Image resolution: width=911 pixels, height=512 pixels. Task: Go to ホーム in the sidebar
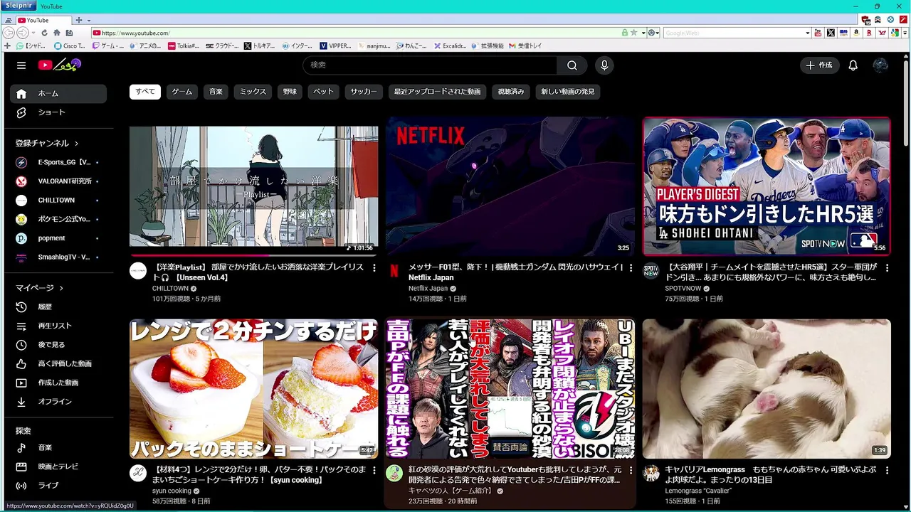pyautogui.click(x=58, y=93)
